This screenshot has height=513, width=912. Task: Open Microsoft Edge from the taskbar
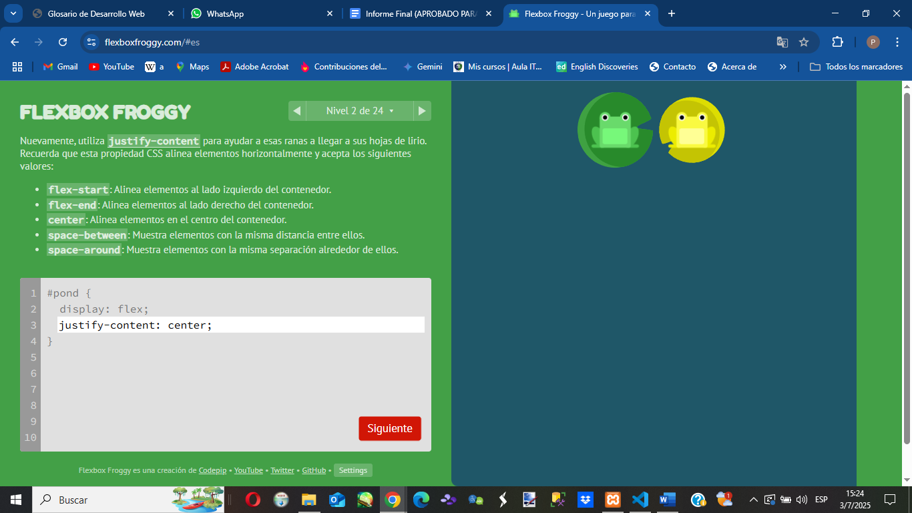click(421, 500)
